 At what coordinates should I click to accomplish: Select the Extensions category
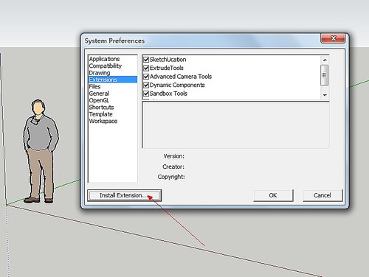point(113,80)
